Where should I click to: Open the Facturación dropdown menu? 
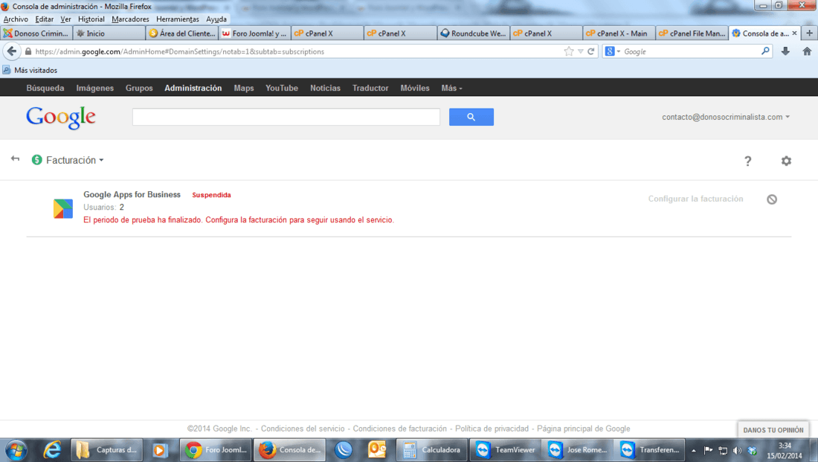74,160
